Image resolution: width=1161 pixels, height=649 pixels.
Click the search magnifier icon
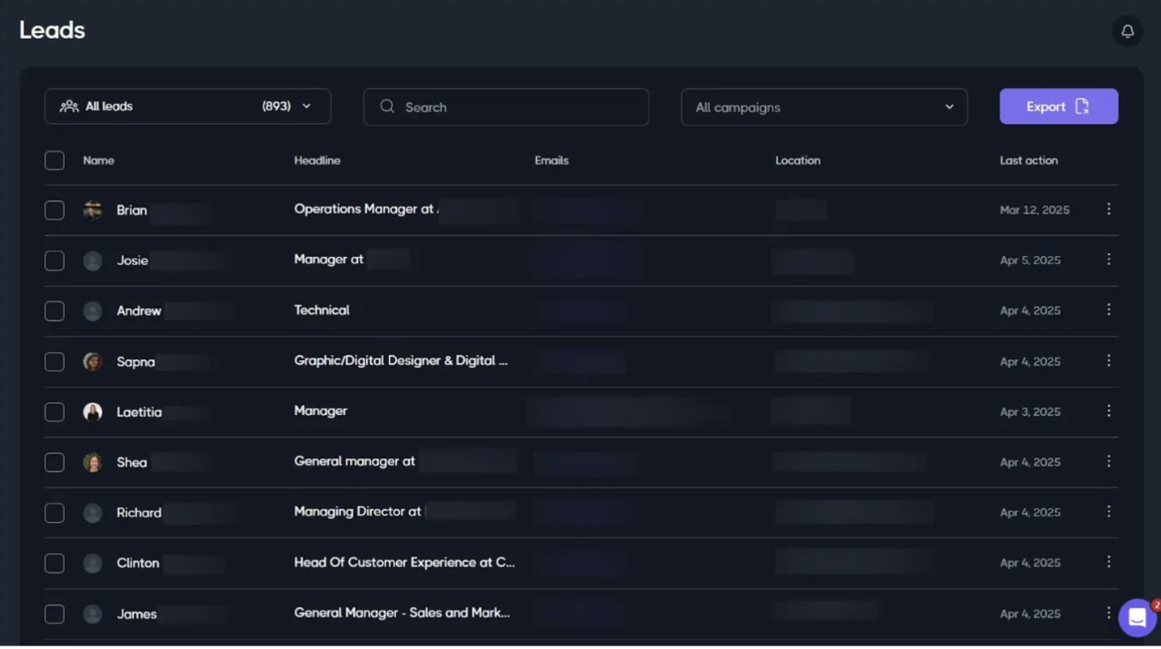tap(387, 106)
